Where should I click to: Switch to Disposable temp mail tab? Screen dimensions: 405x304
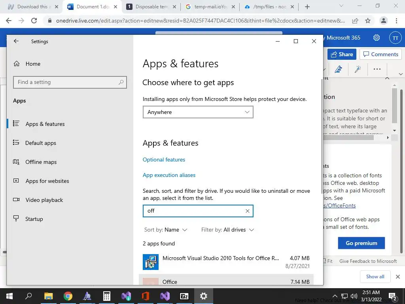point(151,7)
